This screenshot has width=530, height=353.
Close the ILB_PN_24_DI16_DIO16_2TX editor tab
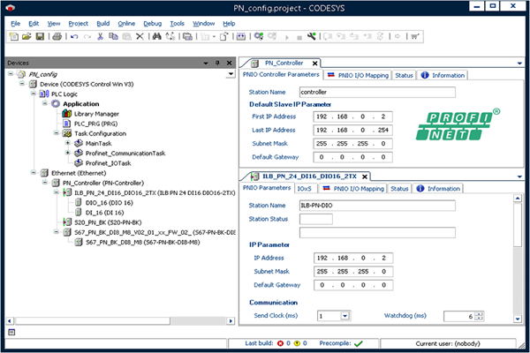click(364, 176)
